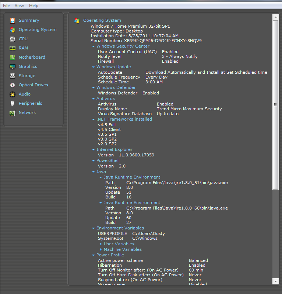The height and width of the screenshot is (294, 282).
Task: Click the Storage hard disk icon
Action: [13, 76]
